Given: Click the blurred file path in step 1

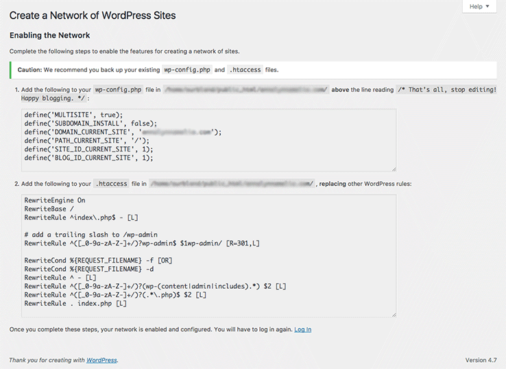Looking at the screenshot, I should coord(246,89).
